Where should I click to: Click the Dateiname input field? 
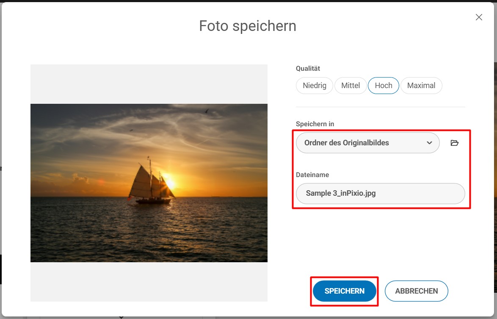[x=380, y=193]
